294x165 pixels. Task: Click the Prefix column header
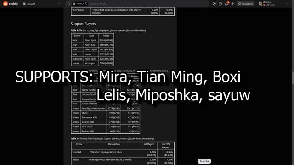click(79, 146)
